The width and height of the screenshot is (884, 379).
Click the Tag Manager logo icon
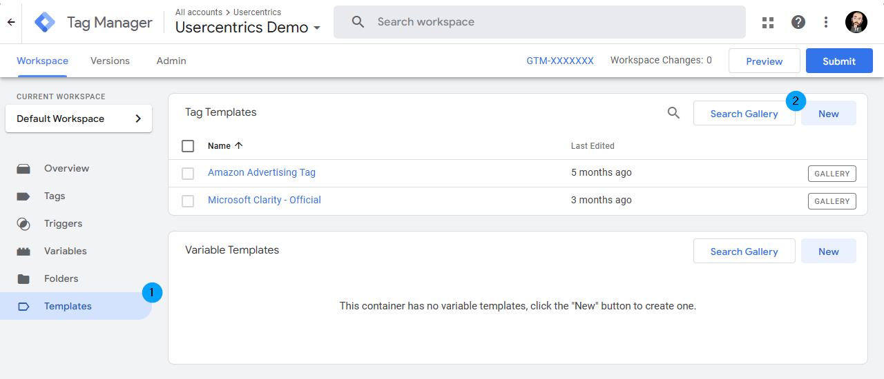45,22
